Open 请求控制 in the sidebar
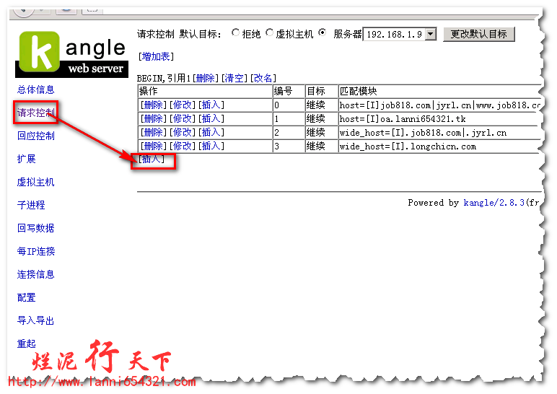557x394 pixels. 35,113
